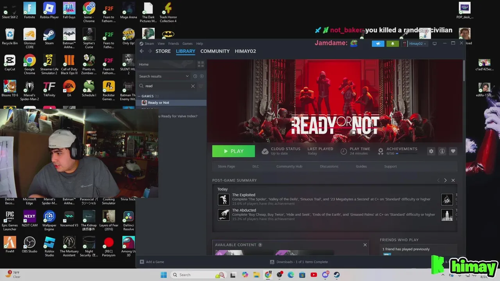Open OBS Studio desktop icon

click(29, 245)
